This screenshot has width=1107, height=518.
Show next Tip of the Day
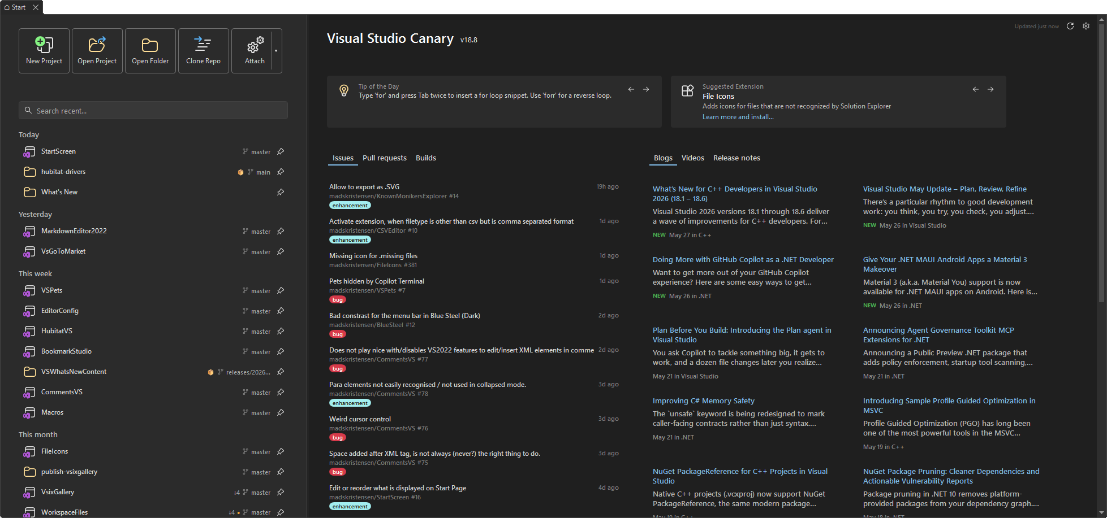point(646,89)
